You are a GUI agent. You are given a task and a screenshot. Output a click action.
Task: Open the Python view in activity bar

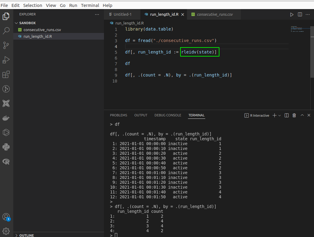6,147
